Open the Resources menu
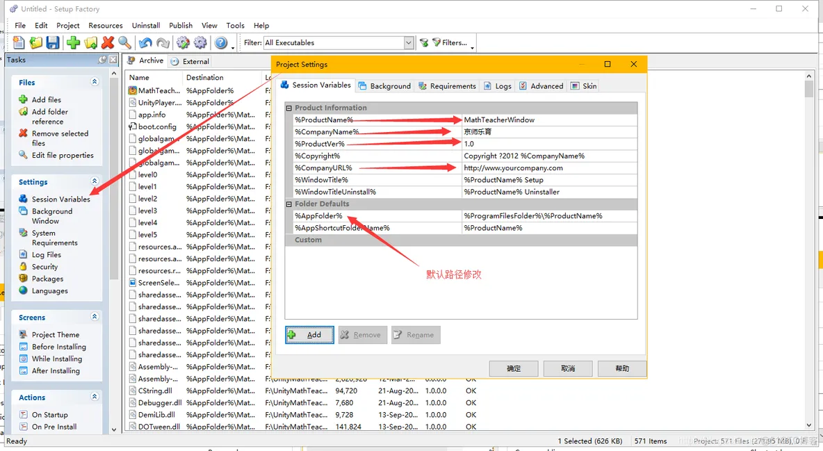The image size is (823, 451). coord(106,25)
